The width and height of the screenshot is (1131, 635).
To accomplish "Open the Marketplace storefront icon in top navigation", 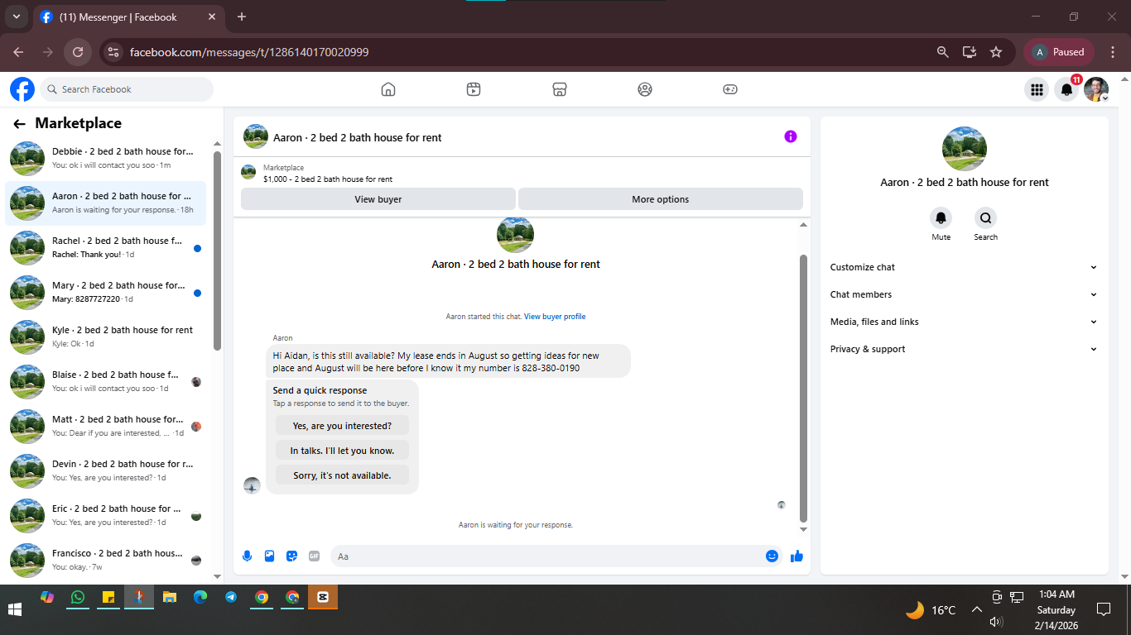I will (560, 89).
